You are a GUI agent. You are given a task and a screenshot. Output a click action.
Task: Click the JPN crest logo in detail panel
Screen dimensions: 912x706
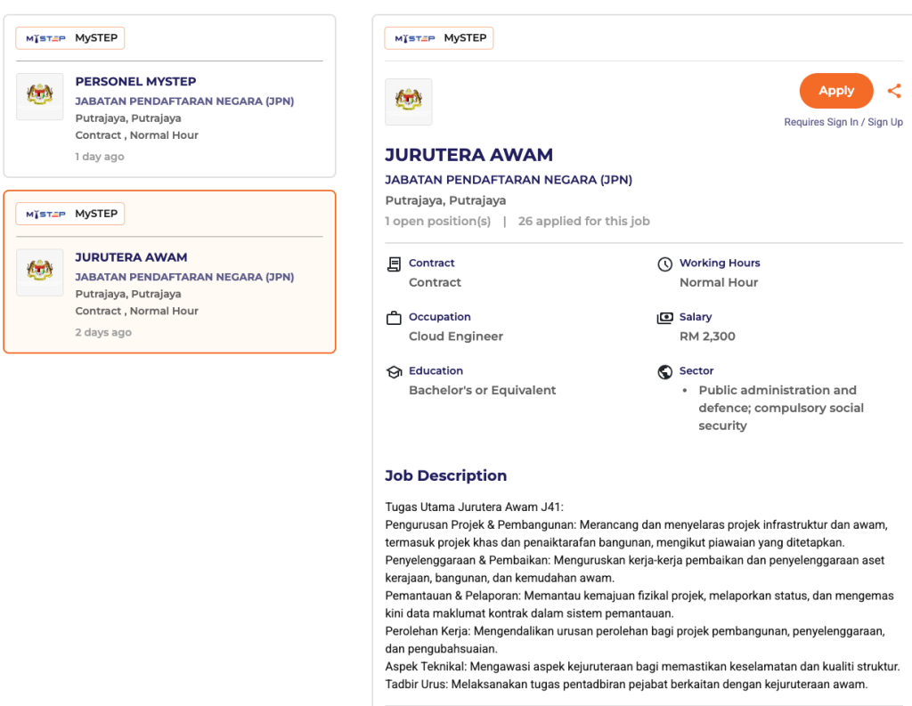pos(409,101)
